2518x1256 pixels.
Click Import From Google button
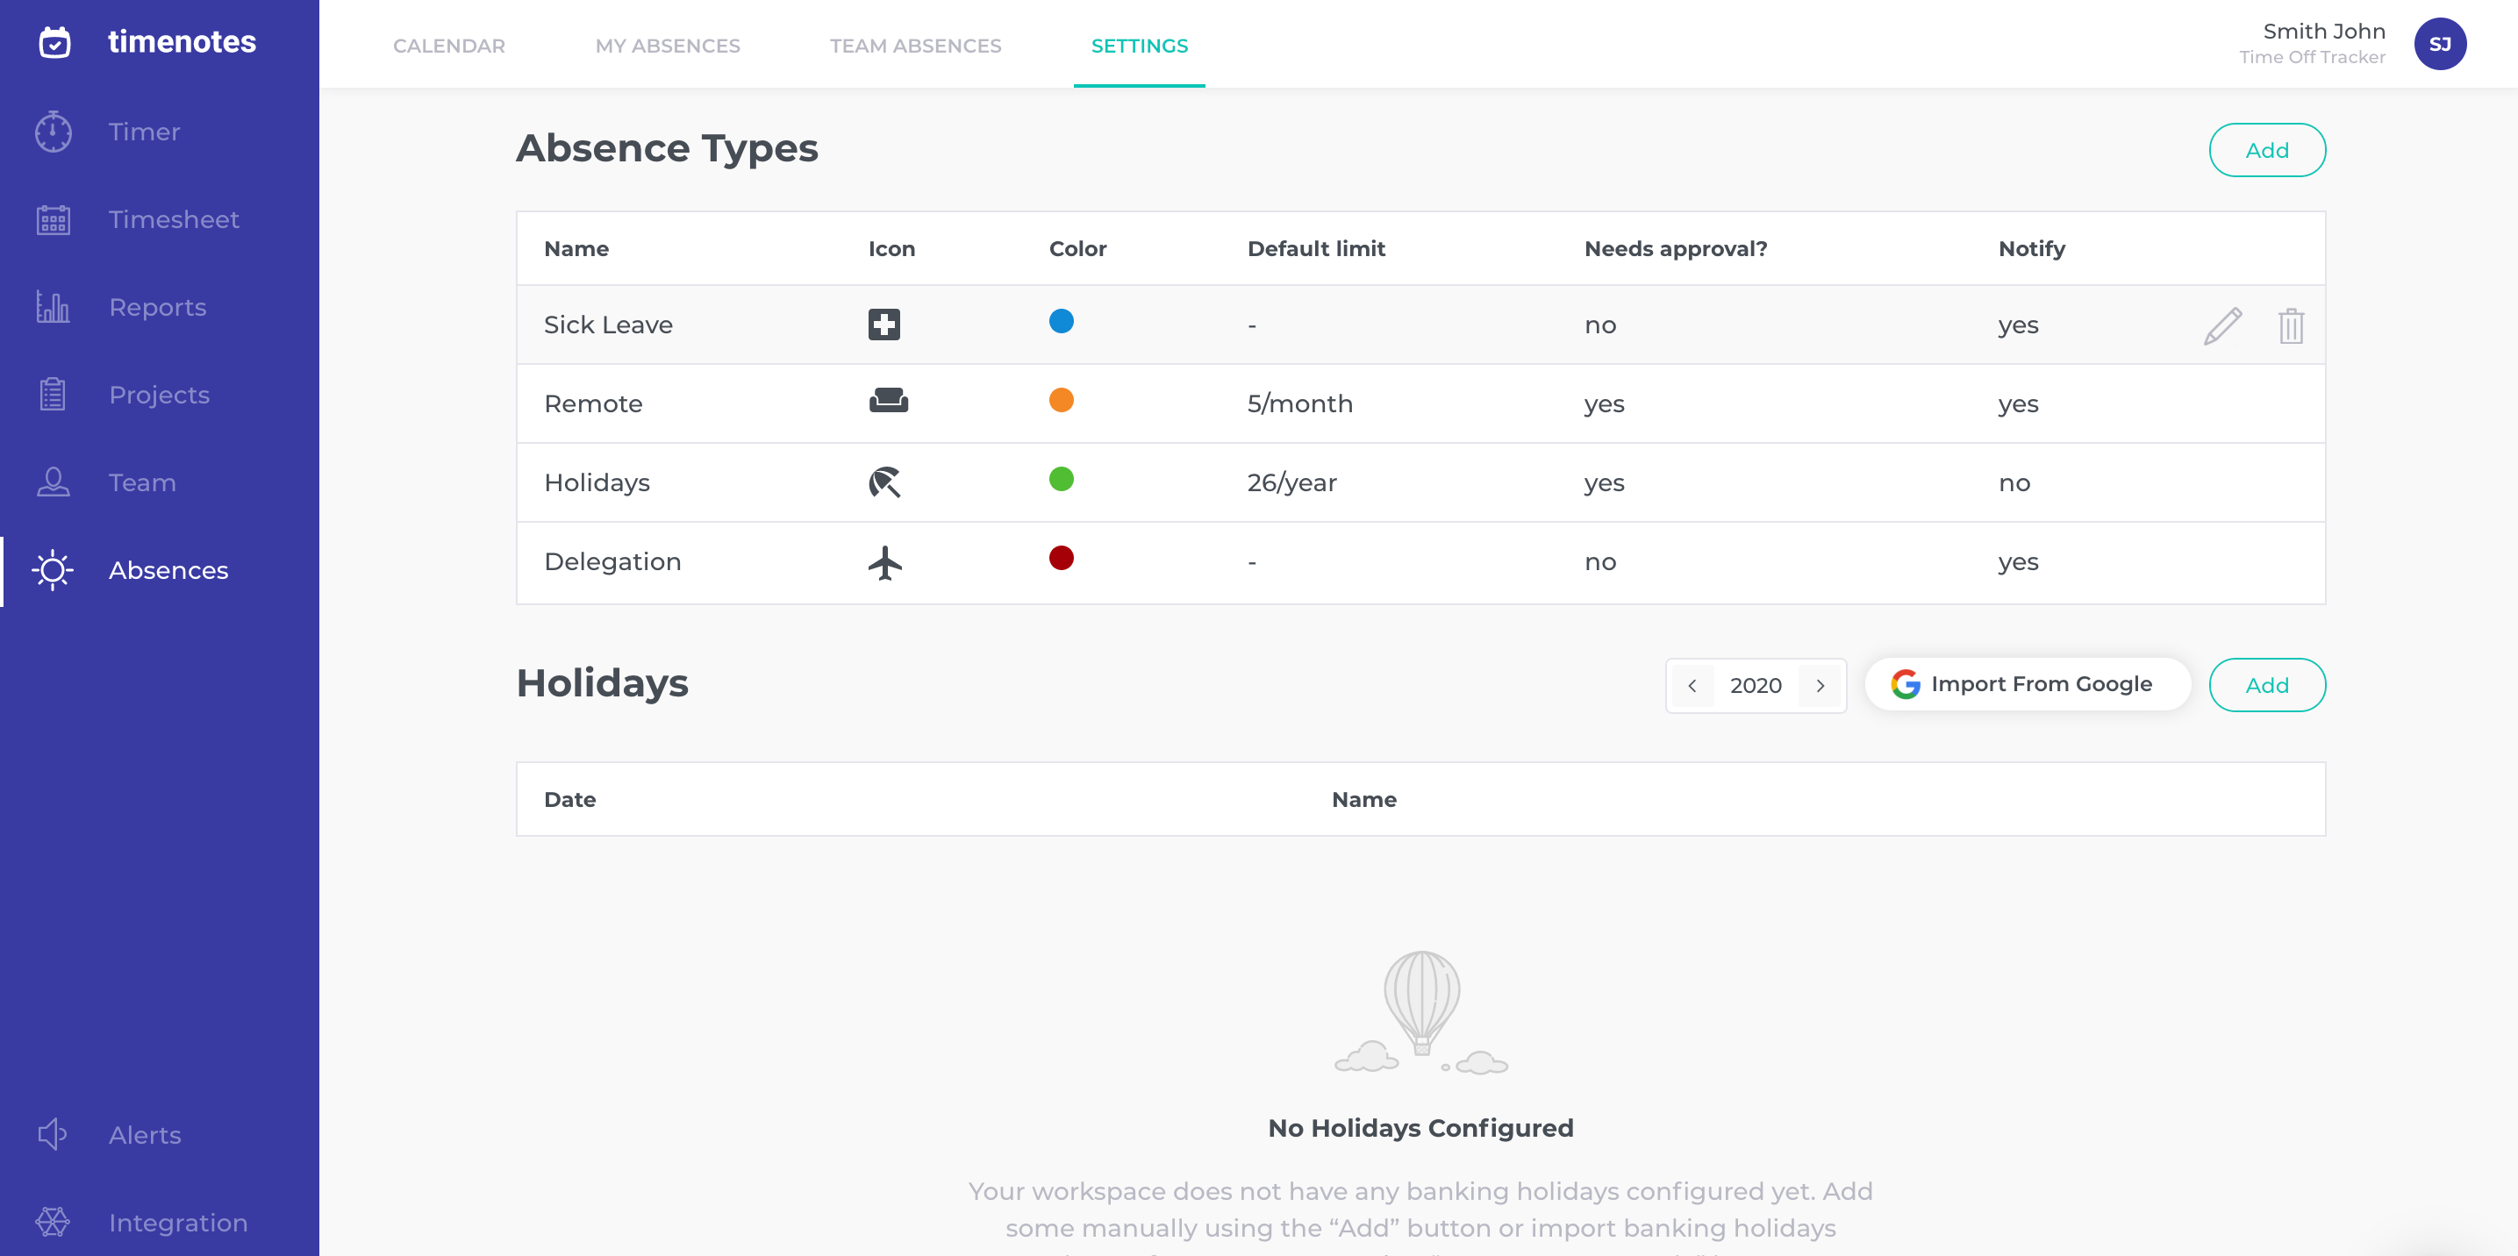click(2027, 684)
